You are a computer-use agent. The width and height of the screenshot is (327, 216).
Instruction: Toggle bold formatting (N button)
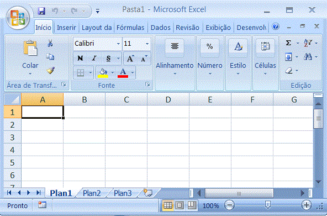(80, 59)
